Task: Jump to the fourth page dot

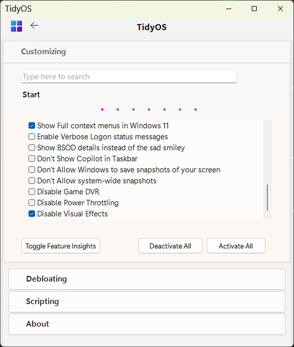Action: tap(149, 109)
